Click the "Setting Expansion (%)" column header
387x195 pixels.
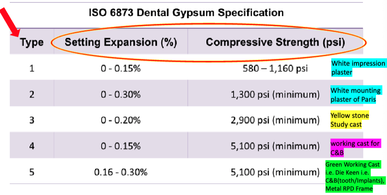pyautogui.click(x=120, y=43)
